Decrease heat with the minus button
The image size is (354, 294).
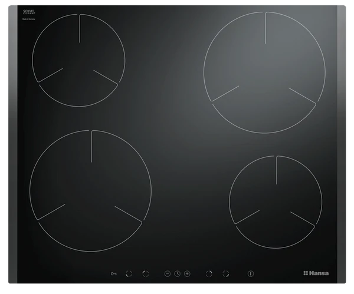pos(168,273)
